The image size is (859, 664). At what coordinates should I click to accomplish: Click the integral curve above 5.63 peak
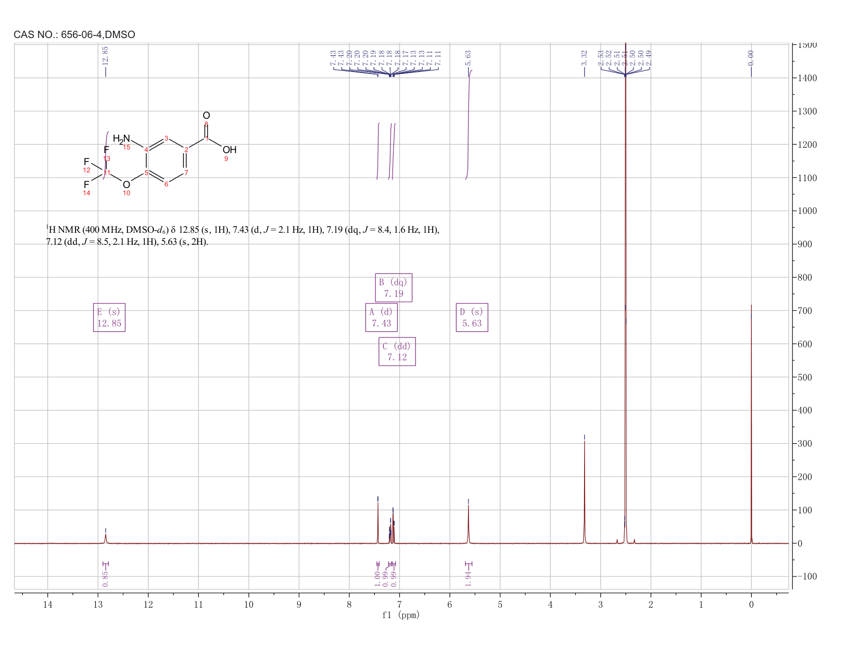pyautogui.click(x=469, y=124)
